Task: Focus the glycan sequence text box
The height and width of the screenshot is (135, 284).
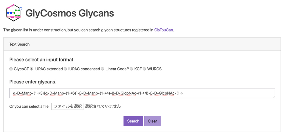Action: click(142, 93)
